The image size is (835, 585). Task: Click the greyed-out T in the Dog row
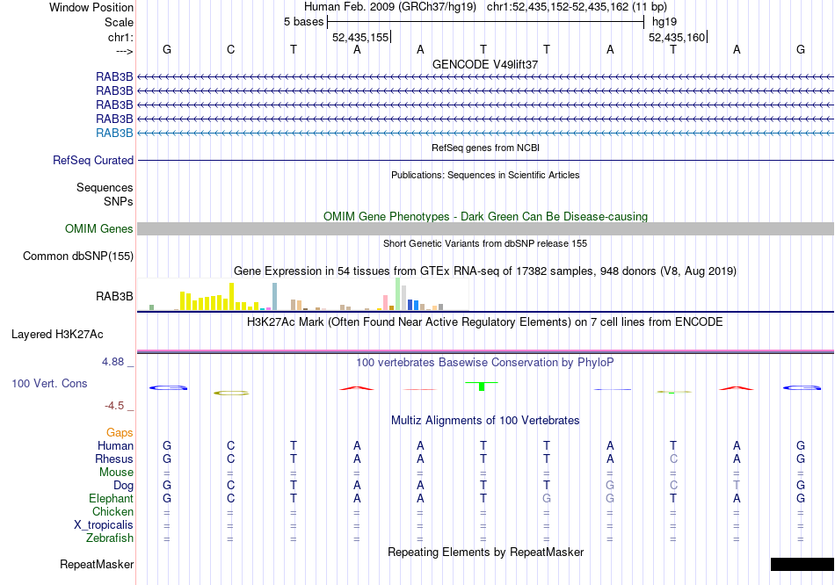(x=737, y=486)
